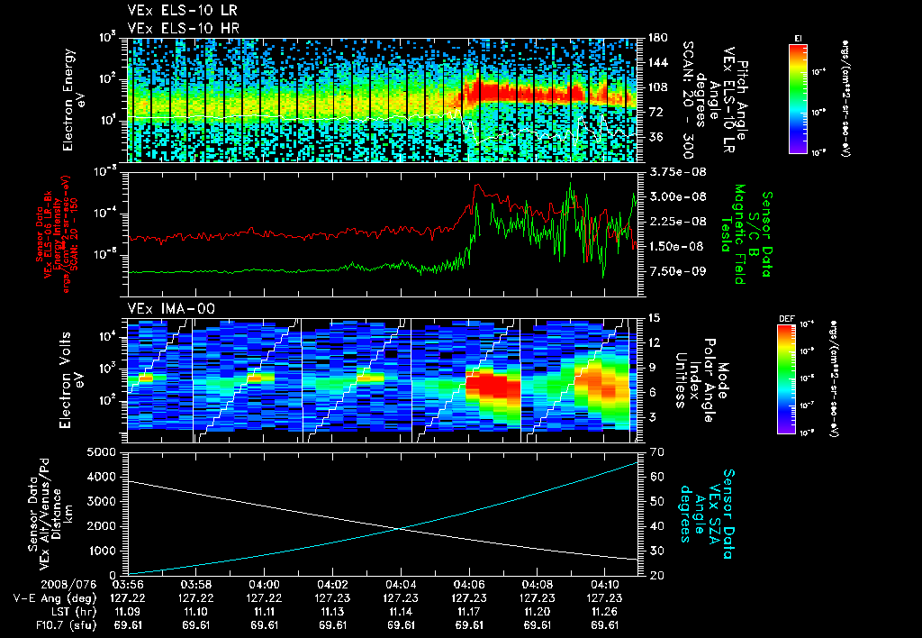Click the El color scale bar
This screenshot has height=638, width=922.
point(798,98)
